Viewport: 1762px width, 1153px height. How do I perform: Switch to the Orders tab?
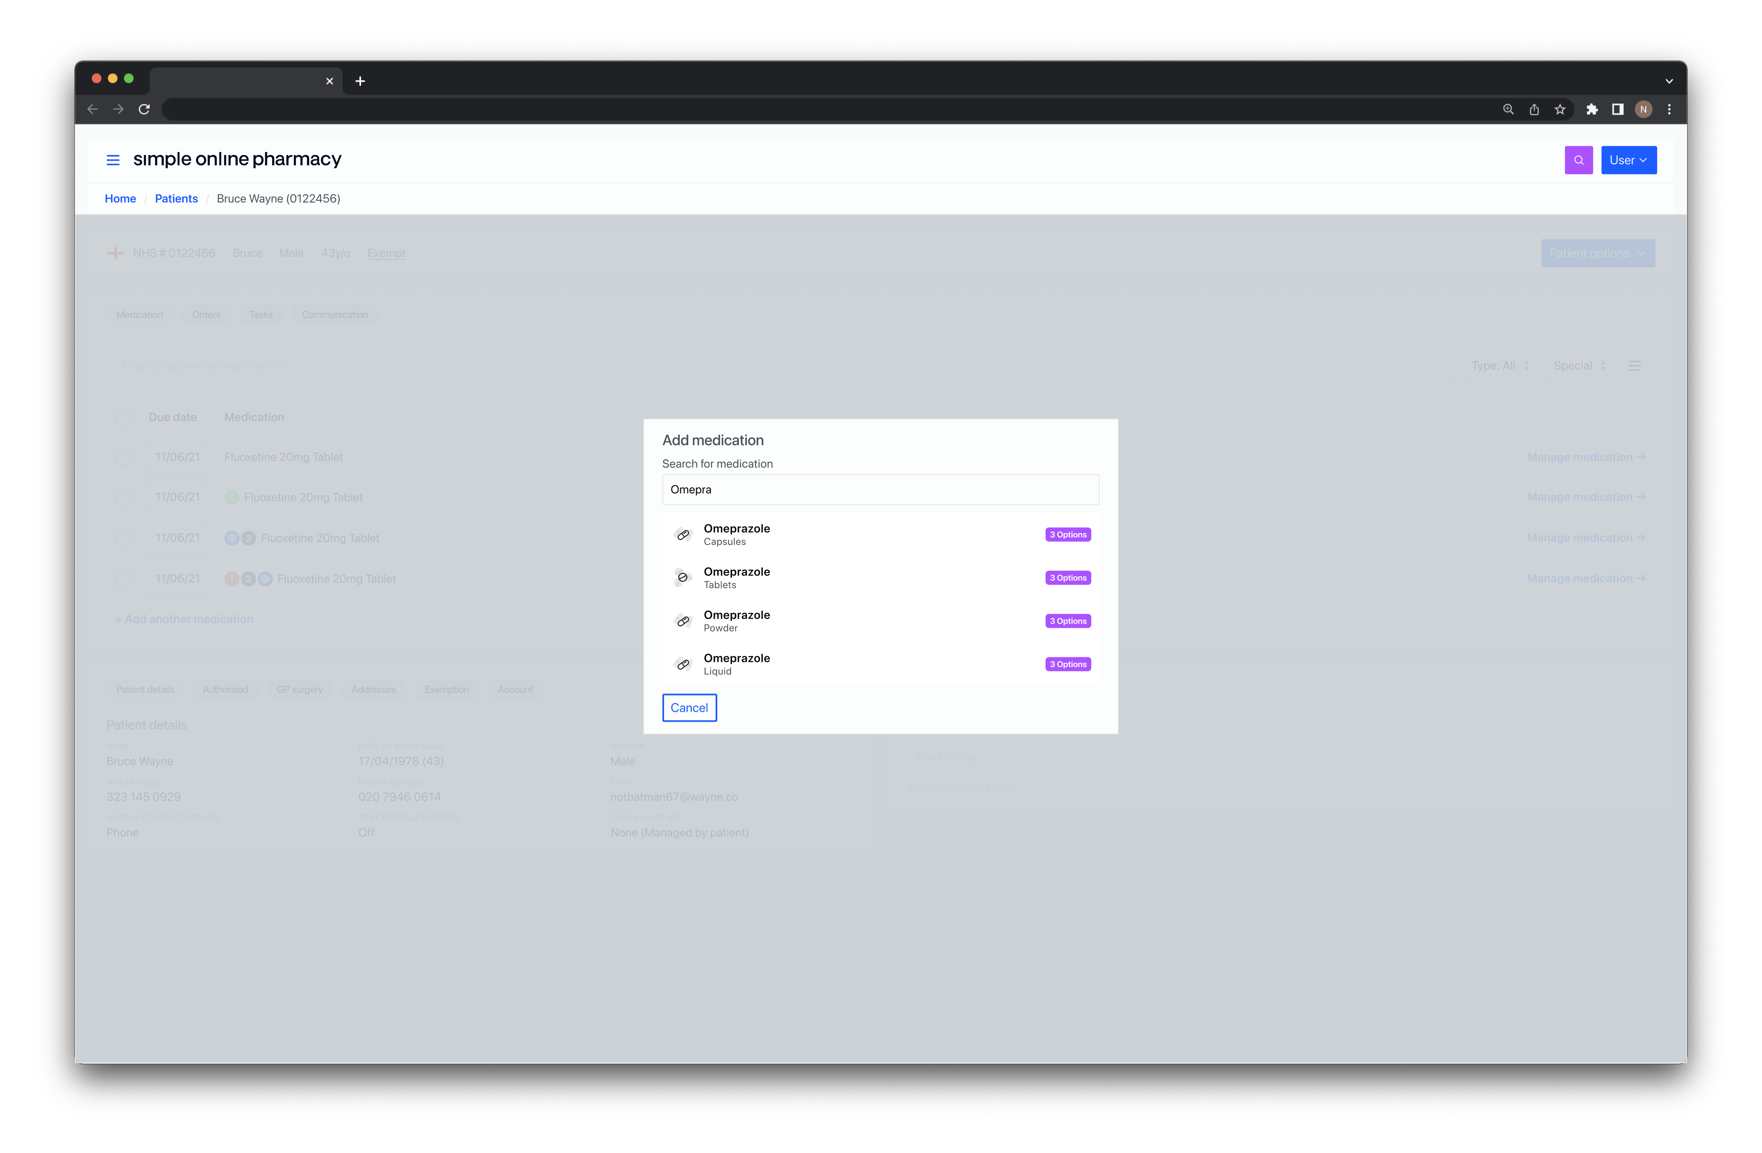pyautogui.click(x=206, y=315)
